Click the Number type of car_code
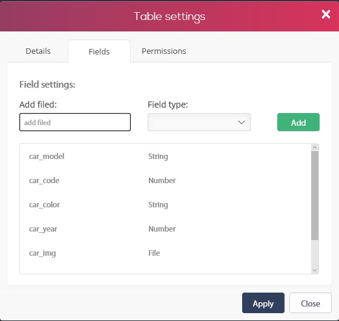The image size is (339, 321). [162, 181]
